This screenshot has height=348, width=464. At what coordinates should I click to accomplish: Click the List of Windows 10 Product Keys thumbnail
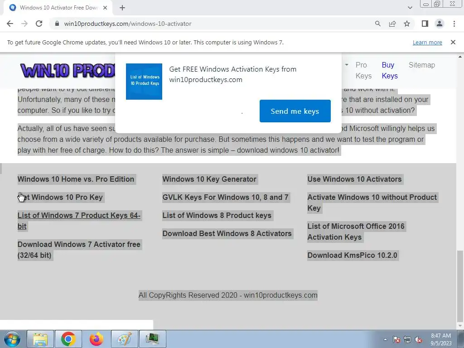coord(144,82)
